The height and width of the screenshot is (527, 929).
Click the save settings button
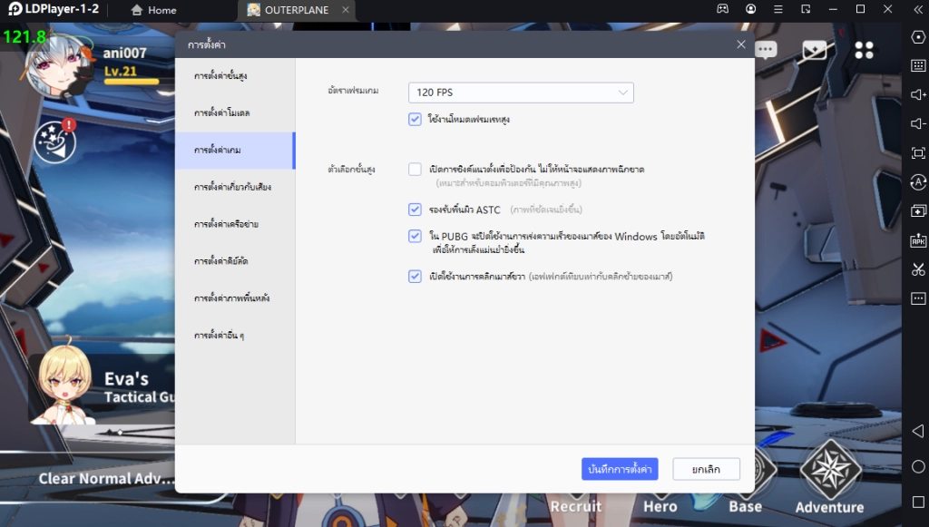621,469
